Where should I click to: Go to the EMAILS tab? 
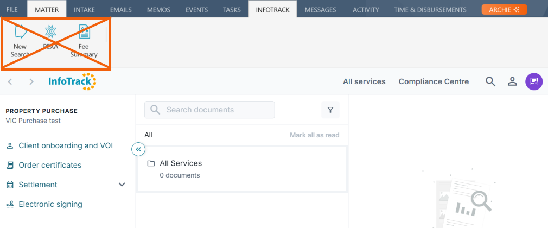point(121,10)
